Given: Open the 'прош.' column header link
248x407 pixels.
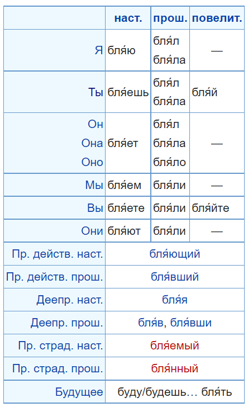Looking at the screenshot, I should coord(170,18).
